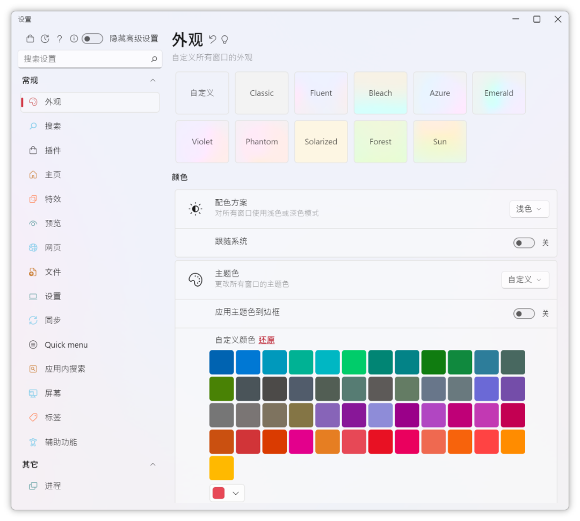
Task: Click the lightbulb tip icon beside 外观 title
Action: tap(224, 40)
